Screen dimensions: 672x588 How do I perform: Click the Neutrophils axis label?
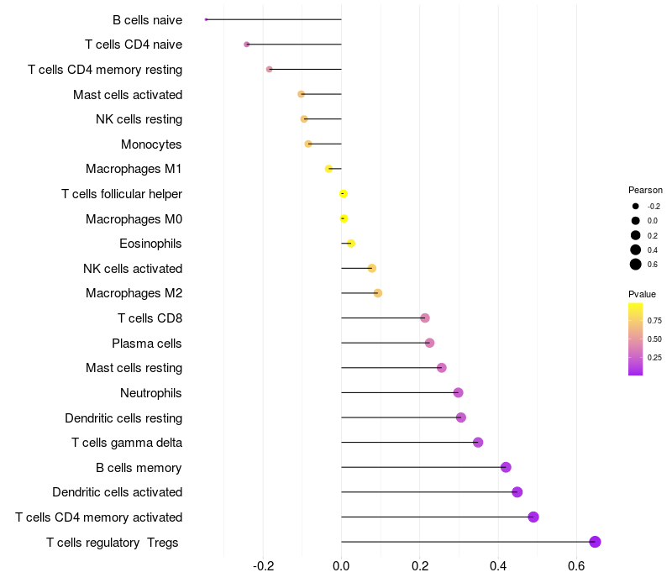(151, 393)
